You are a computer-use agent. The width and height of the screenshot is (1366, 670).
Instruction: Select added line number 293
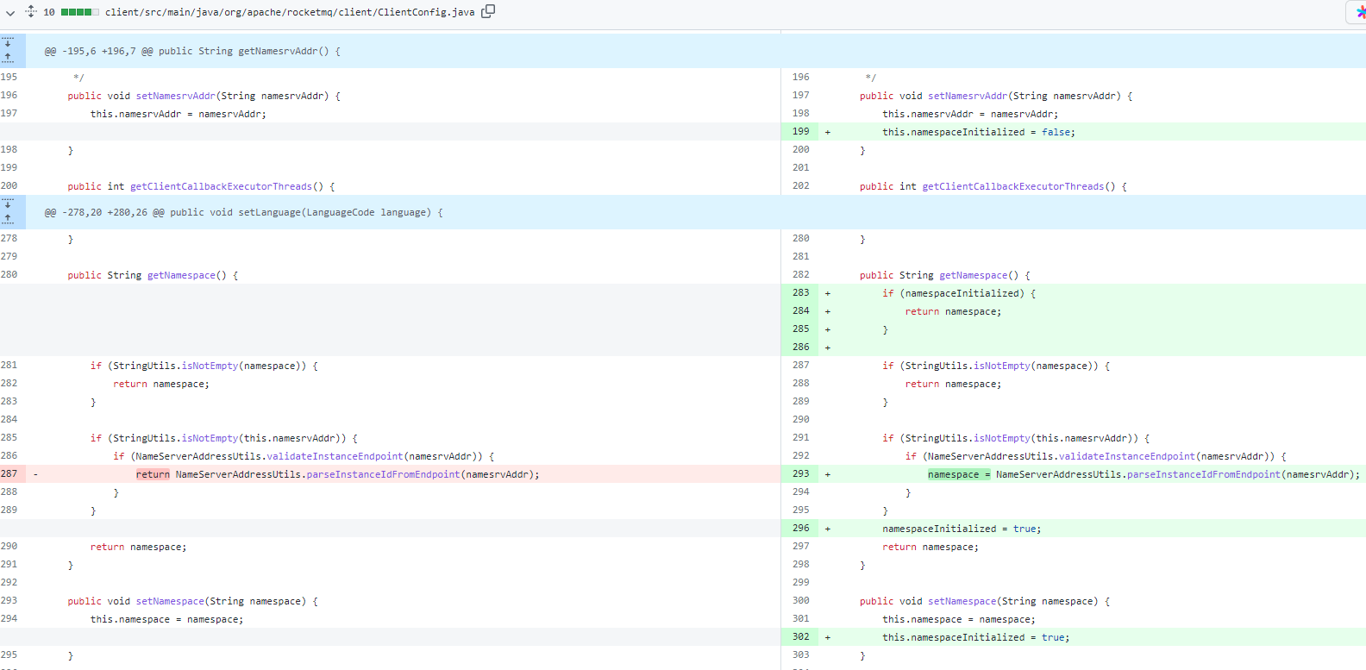tap(801, 474)
